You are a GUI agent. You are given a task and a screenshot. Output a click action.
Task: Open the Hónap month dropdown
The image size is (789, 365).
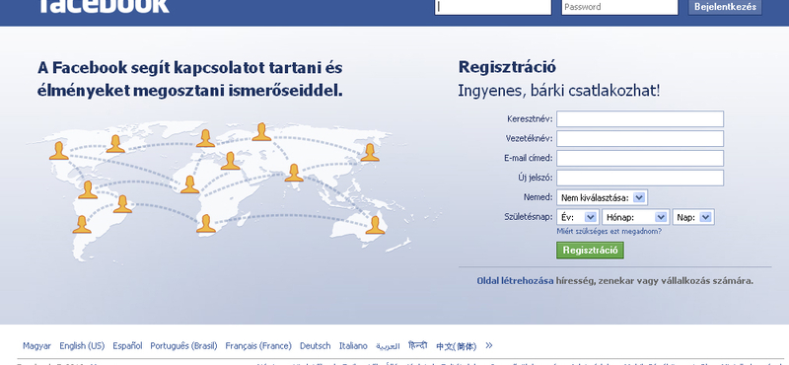(635, 217)
